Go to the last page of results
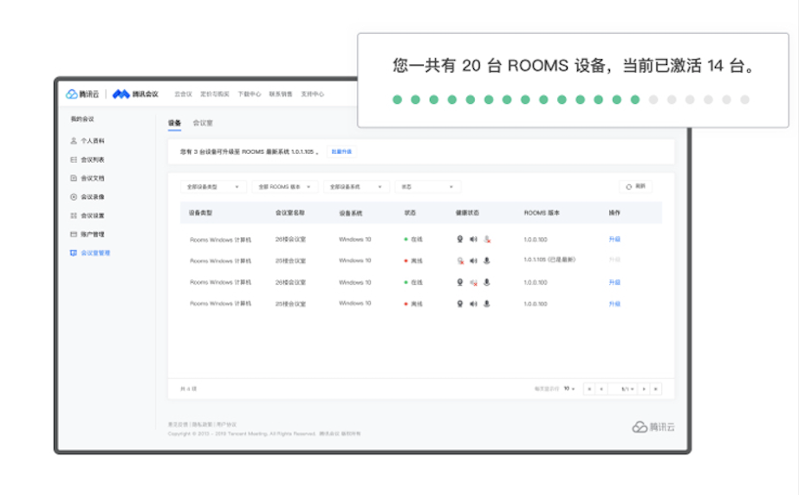This screenshot has height=495, width=799. [x=656, y=389]
